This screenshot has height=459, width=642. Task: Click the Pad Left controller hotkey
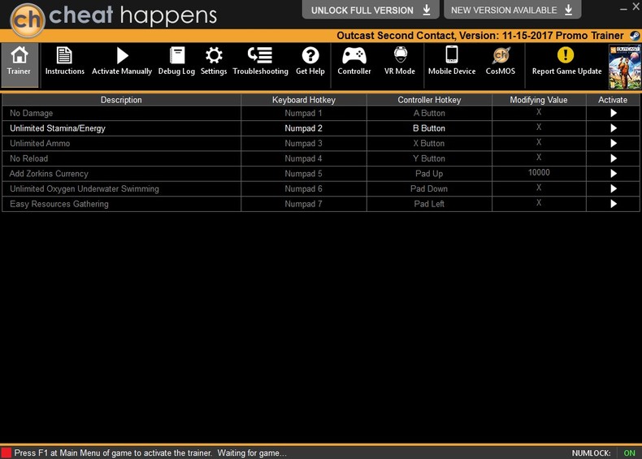429,205
